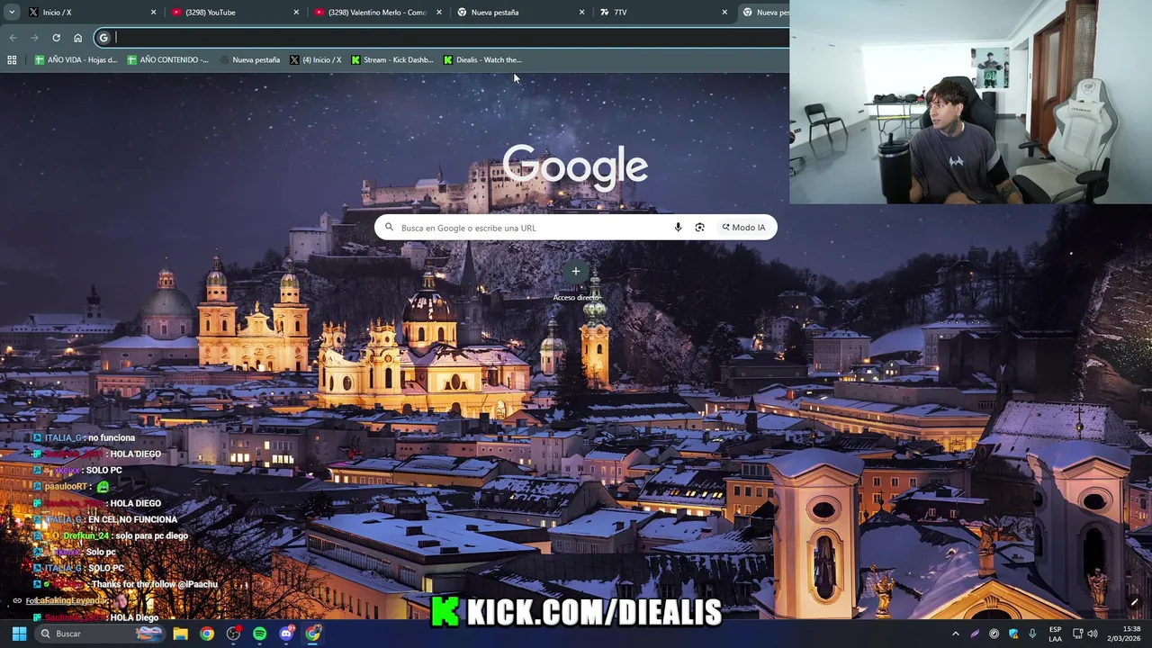Close the (3298) YouTube tab

coord(296,13)
